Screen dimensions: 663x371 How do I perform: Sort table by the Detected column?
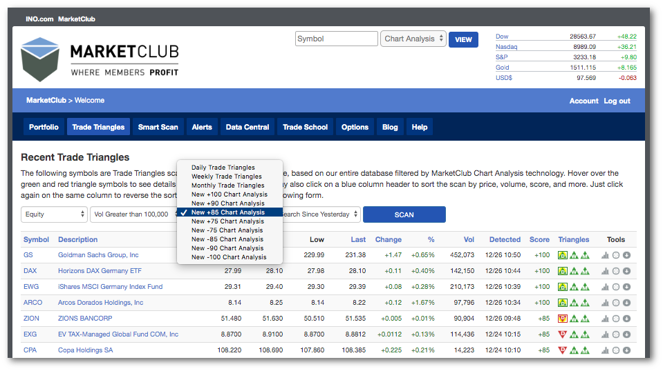coord(505,239)
